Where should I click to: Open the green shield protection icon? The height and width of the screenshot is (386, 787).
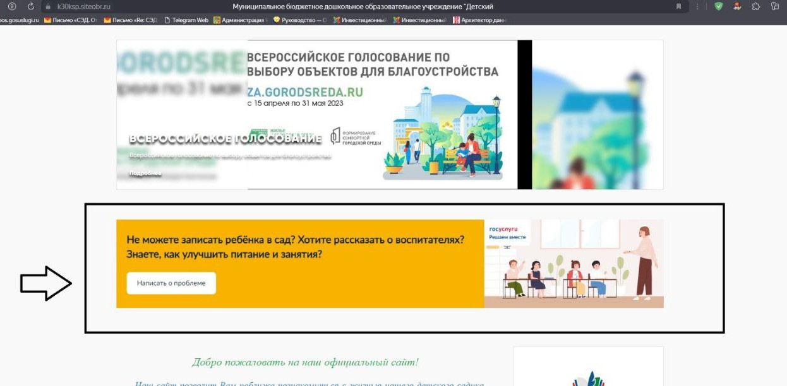[x=719, y=6]
